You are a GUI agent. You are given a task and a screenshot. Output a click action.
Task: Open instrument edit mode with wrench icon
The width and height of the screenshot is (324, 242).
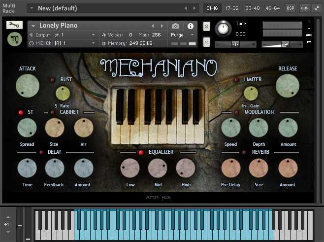click(14, 25)
